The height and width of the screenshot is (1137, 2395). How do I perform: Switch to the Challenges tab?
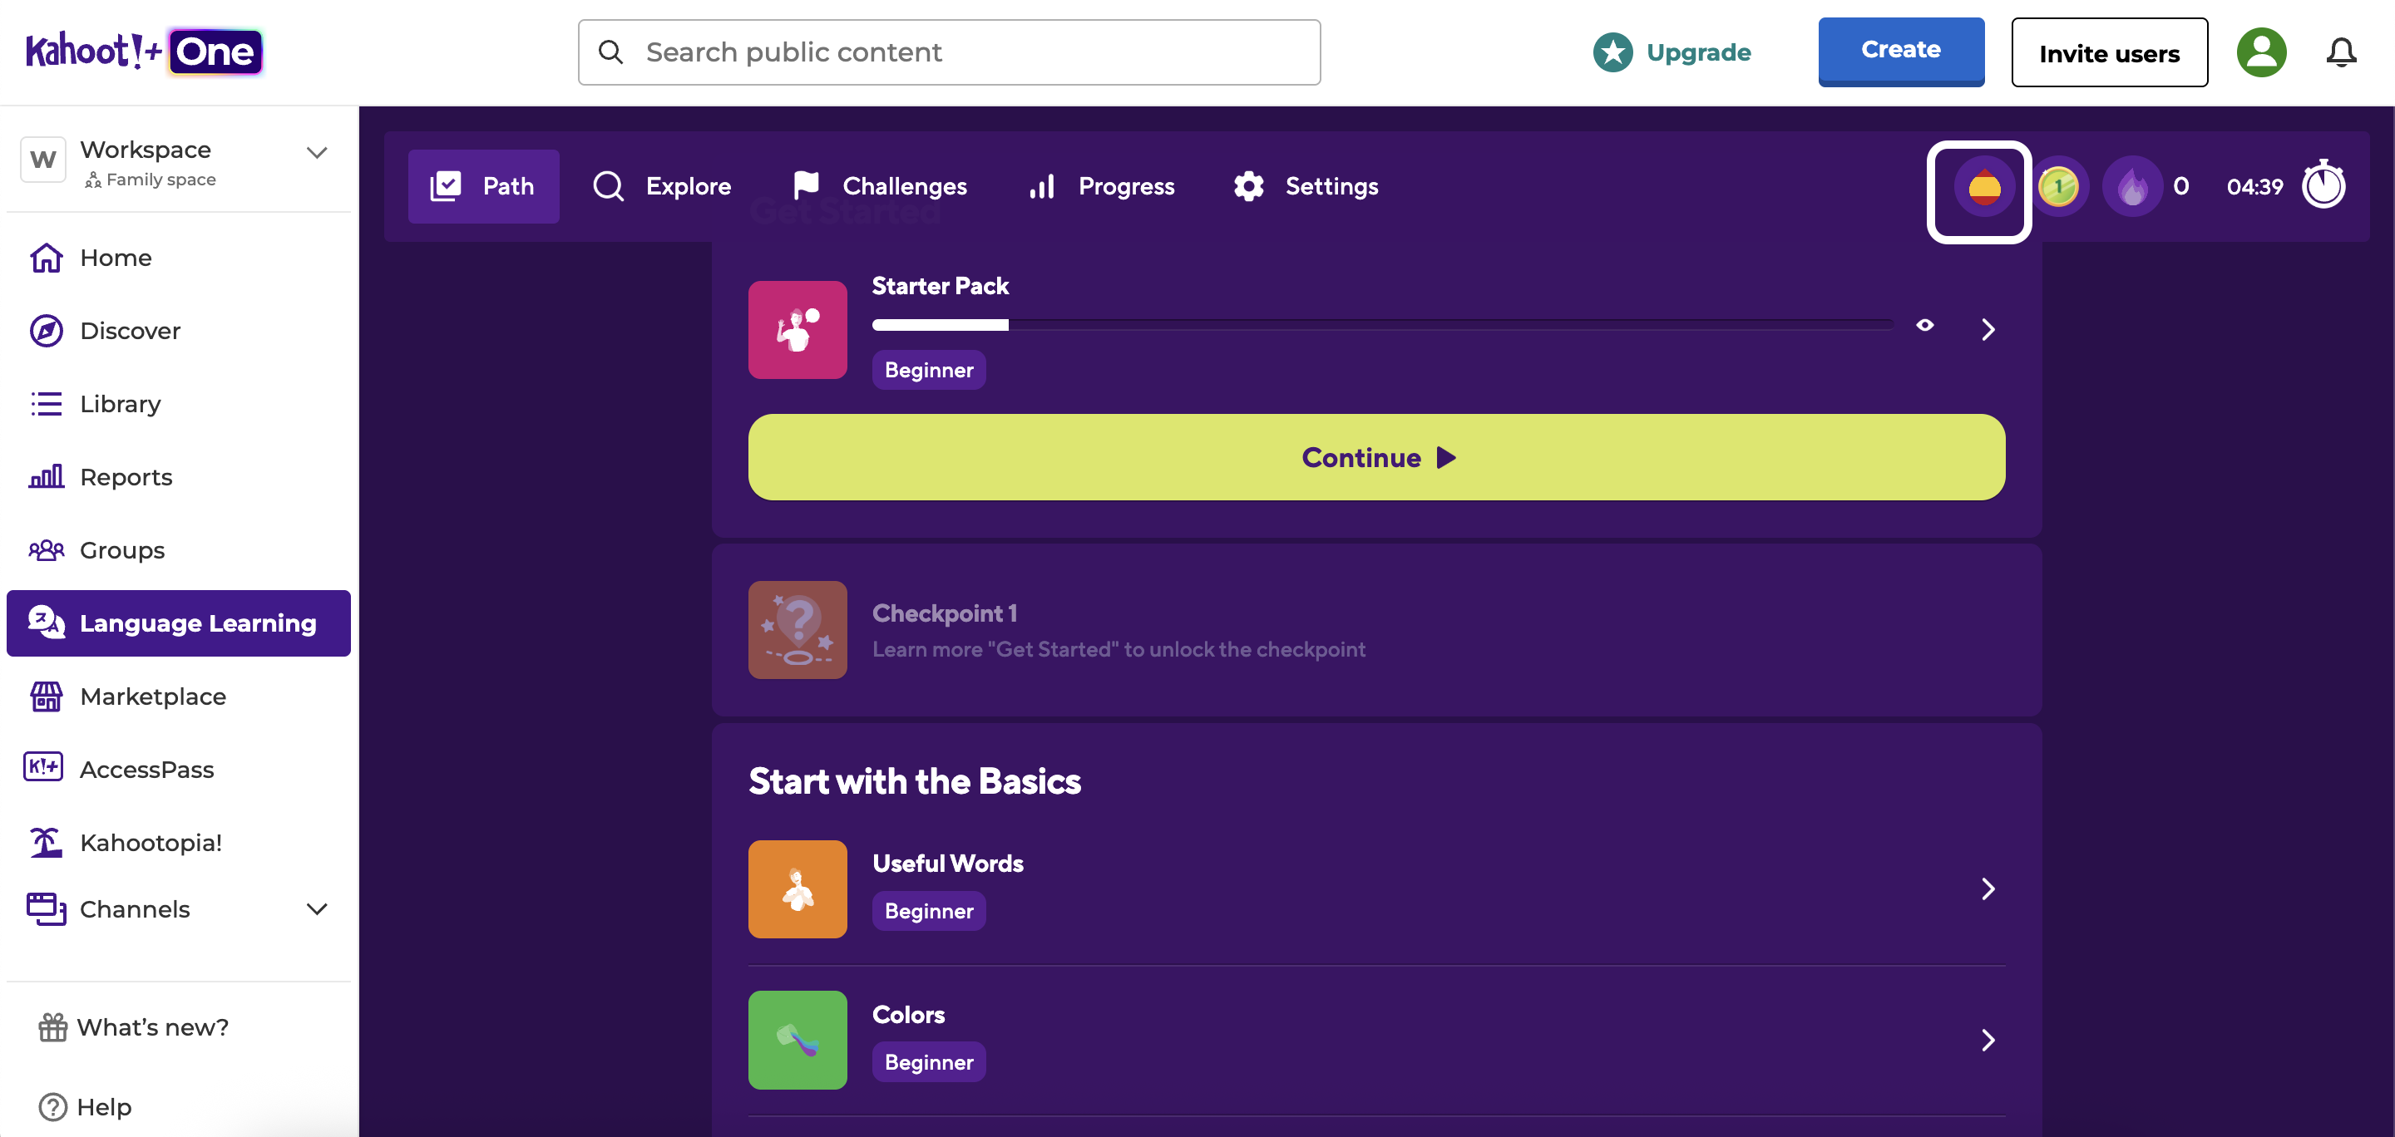tap(880, 186)
